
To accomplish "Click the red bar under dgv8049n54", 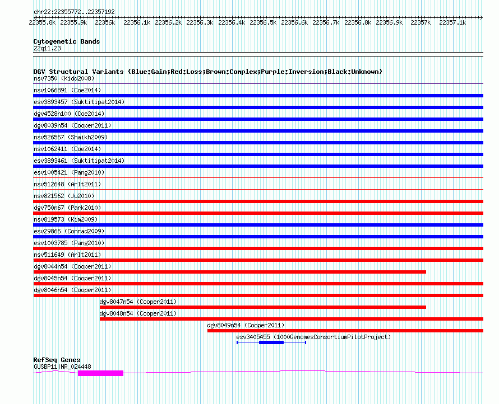I will [x=345, y=331].
